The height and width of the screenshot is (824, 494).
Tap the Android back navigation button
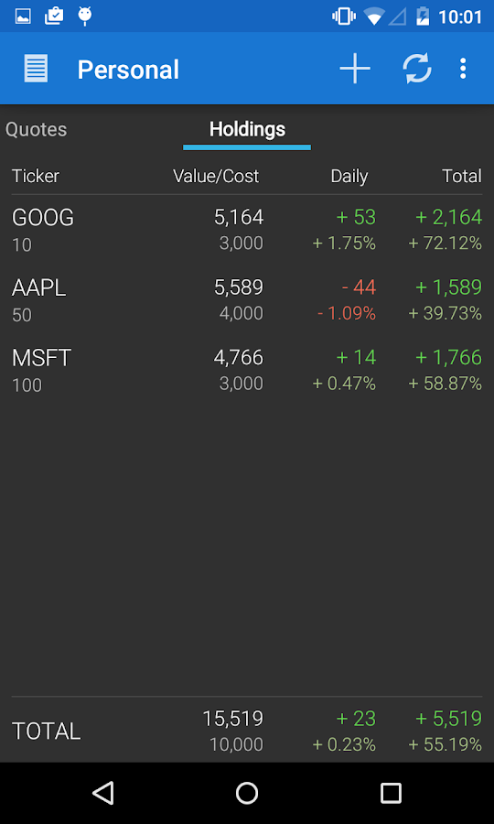pos(102,793)
